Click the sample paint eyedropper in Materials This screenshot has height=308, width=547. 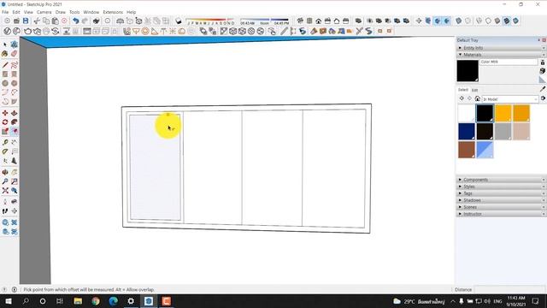[543, 89]
